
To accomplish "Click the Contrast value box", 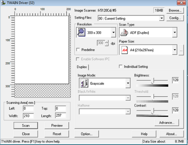I will (x=176, y=110).
